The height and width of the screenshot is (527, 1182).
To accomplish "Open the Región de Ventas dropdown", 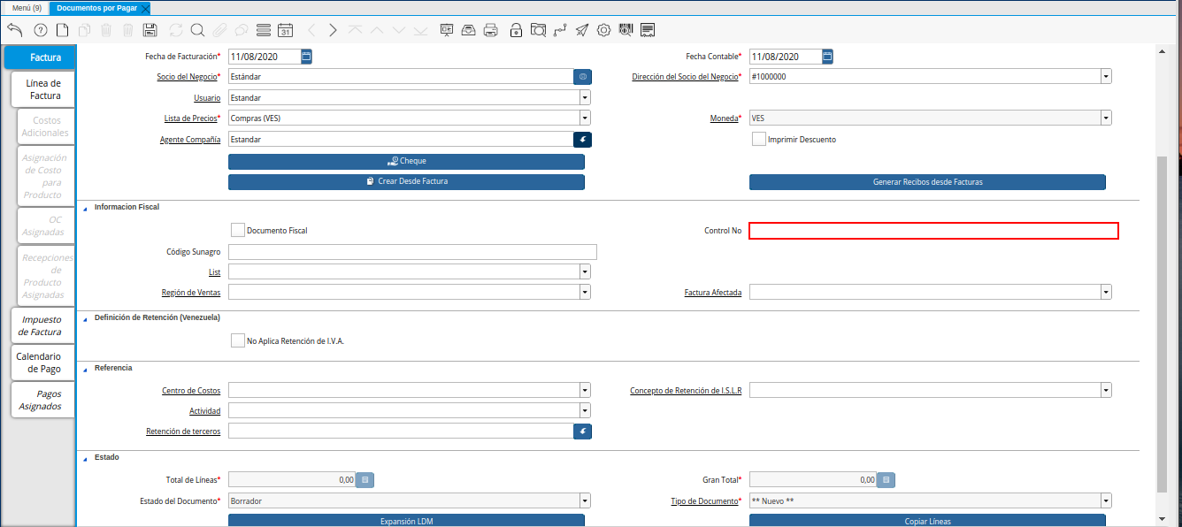I will pos(585,292).
